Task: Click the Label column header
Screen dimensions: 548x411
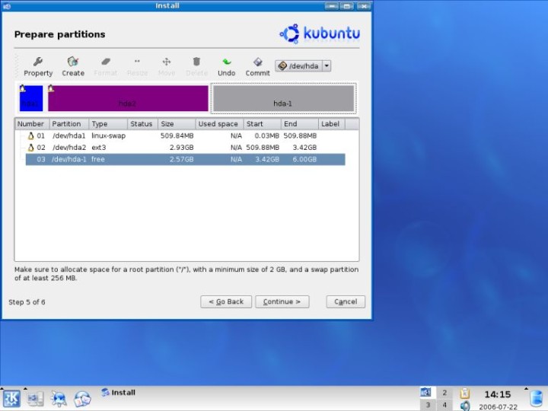Action: point(331,124)
